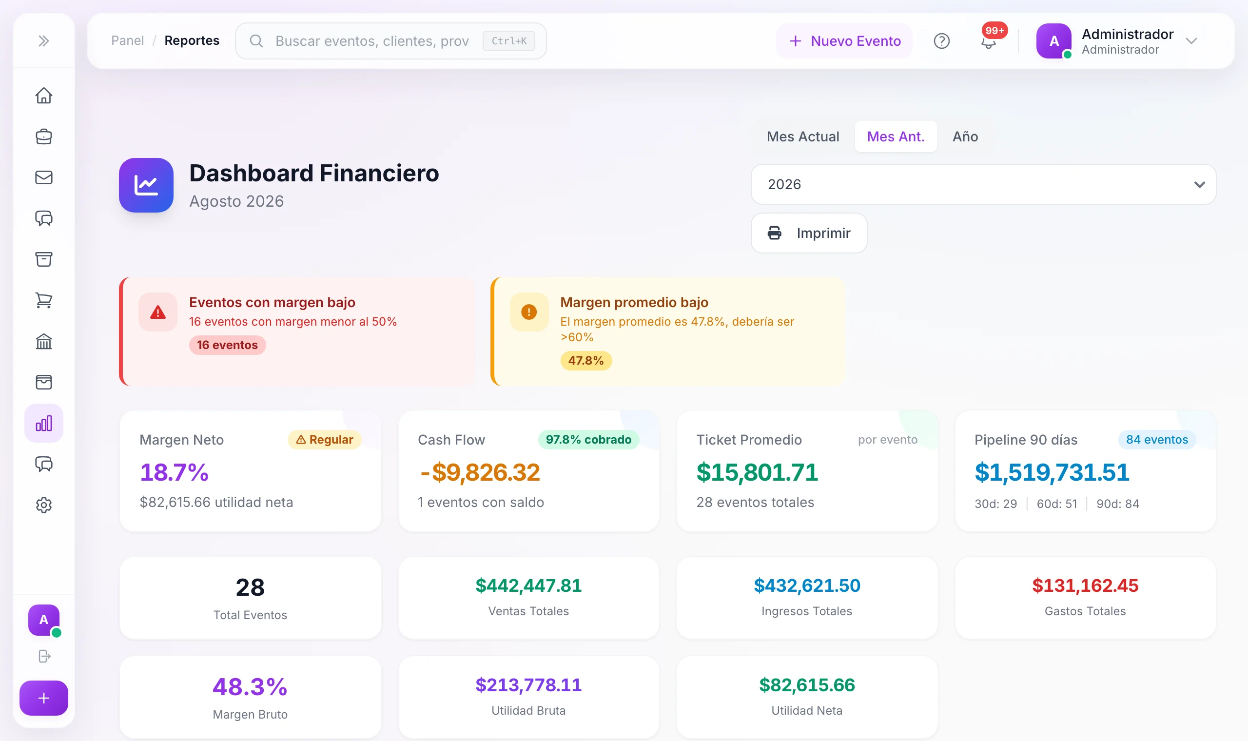Select the Mes Ant. tab
The height and width of the screenshot is (741, 1248).
click(896, 136)
